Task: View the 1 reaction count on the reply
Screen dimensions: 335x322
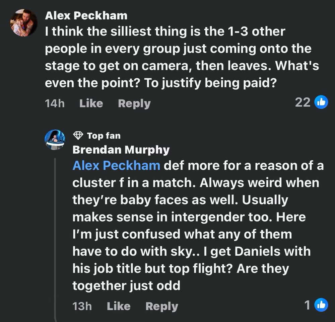Action: pos(307,305)
